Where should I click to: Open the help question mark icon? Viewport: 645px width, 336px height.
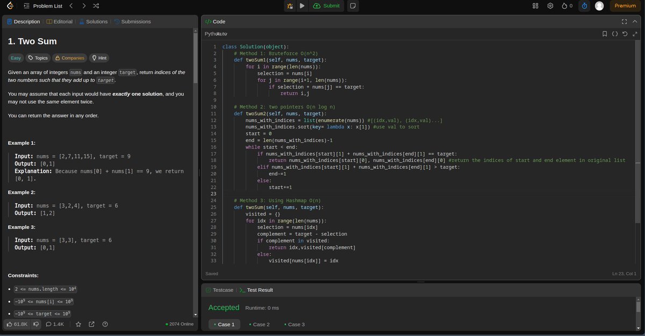(x=105, y=324)
